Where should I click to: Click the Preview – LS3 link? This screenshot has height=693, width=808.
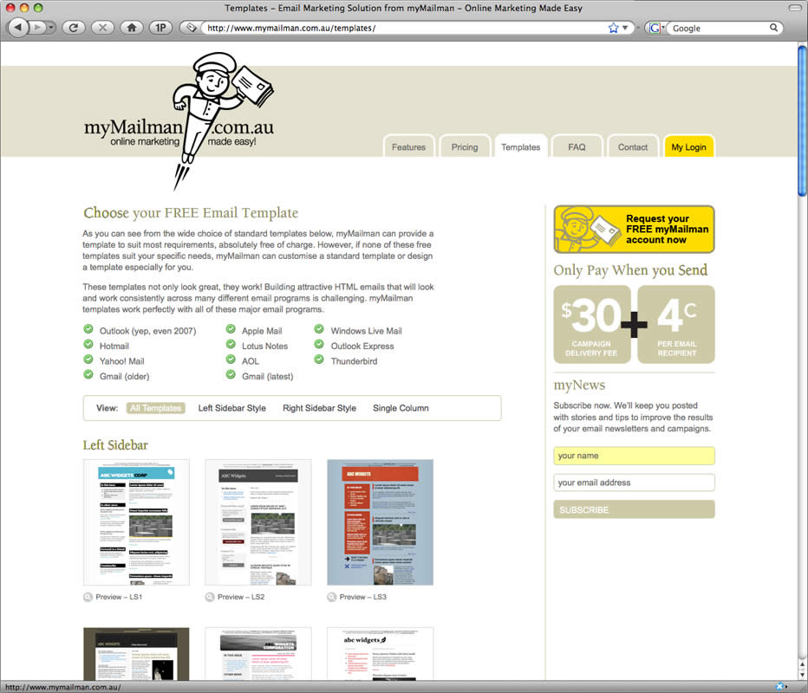tap(362, 597)
